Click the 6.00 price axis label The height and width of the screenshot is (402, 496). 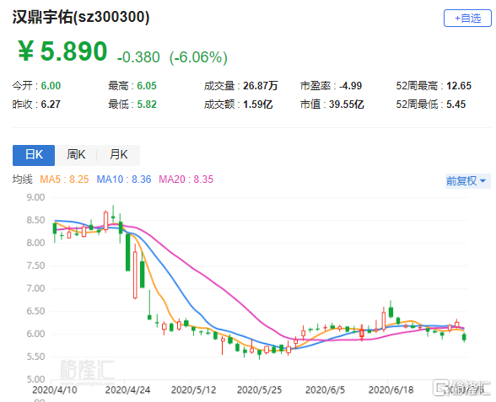[x=35, y=334]
